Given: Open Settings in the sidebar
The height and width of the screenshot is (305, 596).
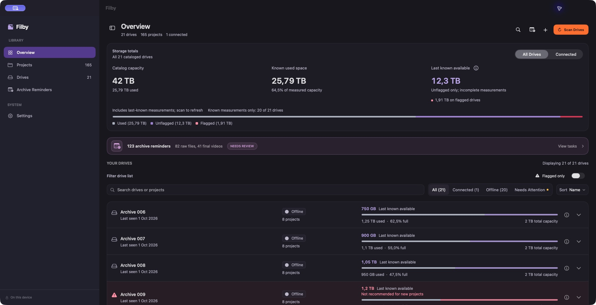Looking at the screenshot, I should pos(50,116).
